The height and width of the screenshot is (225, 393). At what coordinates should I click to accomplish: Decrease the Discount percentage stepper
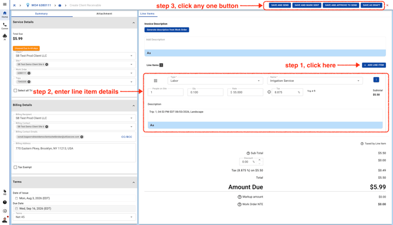tap(259, 164)
